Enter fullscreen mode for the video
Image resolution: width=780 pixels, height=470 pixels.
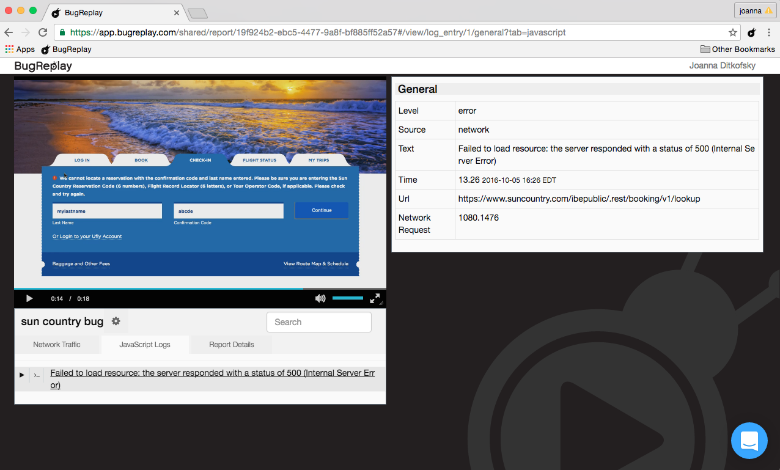[x=375, y=298]
